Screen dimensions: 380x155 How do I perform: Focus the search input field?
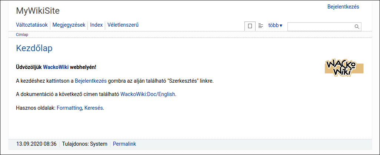pos(320,27)
